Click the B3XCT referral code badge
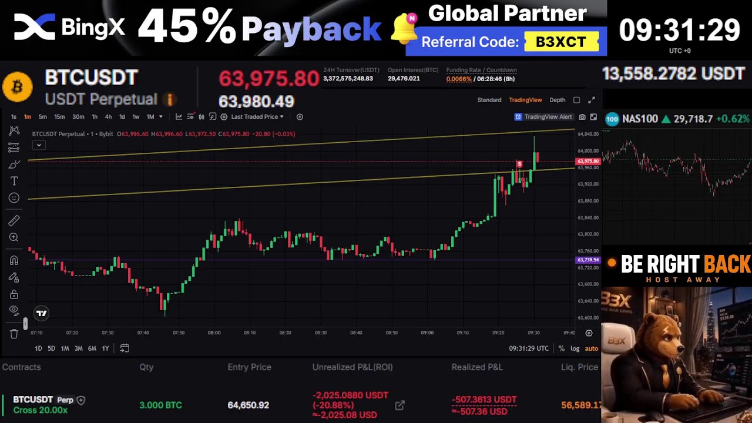The width and height of the screenshot is (752, 423). [560, 42]
